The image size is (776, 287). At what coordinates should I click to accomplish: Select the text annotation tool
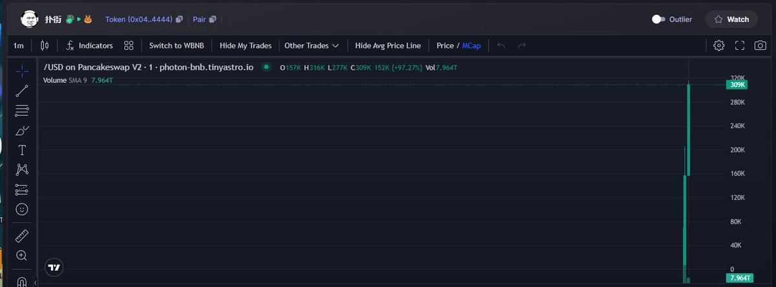click(21, 150)
